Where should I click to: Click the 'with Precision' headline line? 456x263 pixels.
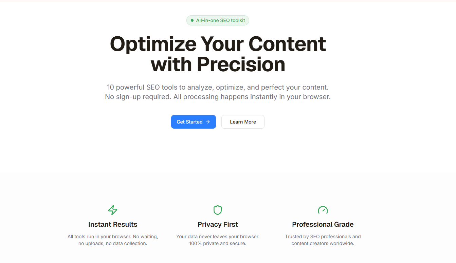(x=218, y=64)
